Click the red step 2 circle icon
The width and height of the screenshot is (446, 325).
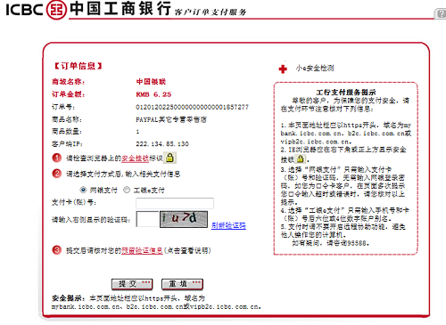(56, 174)
